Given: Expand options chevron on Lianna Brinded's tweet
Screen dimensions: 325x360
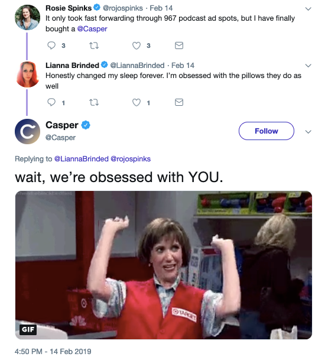Looking at the screenshot, I should pos(308,66).
